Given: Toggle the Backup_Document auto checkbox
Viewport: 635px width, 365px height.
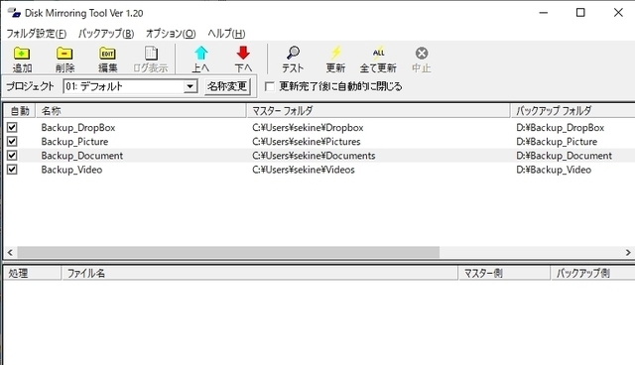Looking at the screenshot, I should coord(12,156).
